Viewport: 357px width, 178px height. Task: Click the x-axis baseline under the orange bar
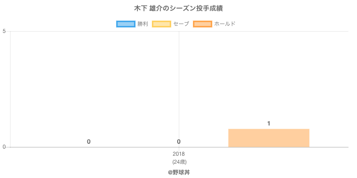[x=269, y=147]
